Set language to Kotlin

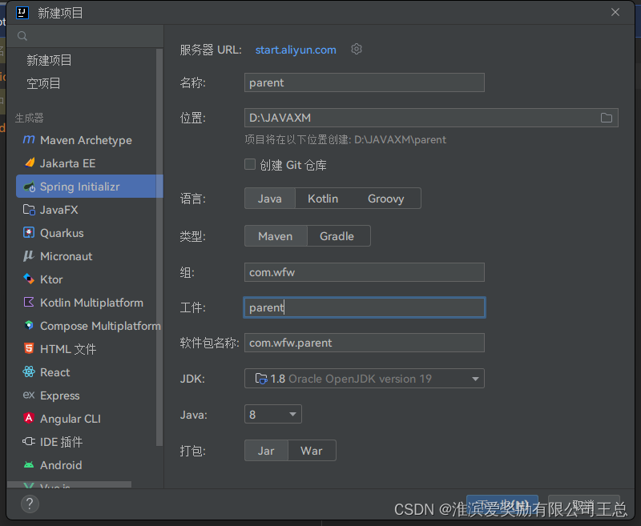[x=323, y=199]
